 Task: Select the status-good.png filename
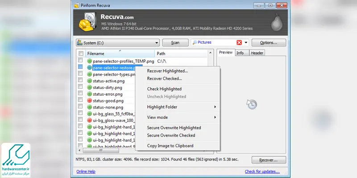point(108,101)
